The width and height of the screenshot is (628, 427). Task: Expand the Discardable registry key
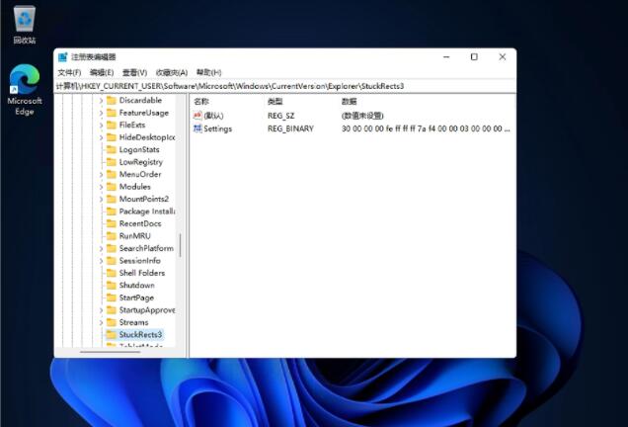point(101,101)
